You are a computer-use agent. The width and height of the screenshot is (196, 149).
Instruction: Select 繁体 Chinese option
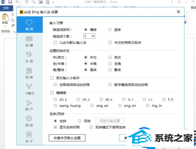click(110, 70)
